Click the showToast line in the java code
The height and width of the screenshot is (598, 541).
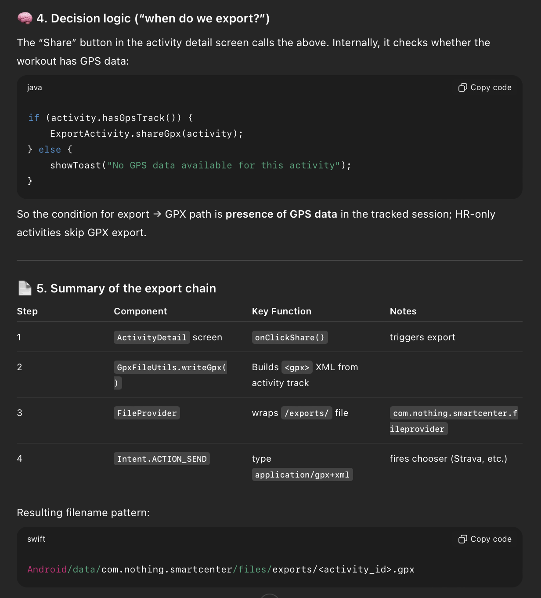coord(200,165)
